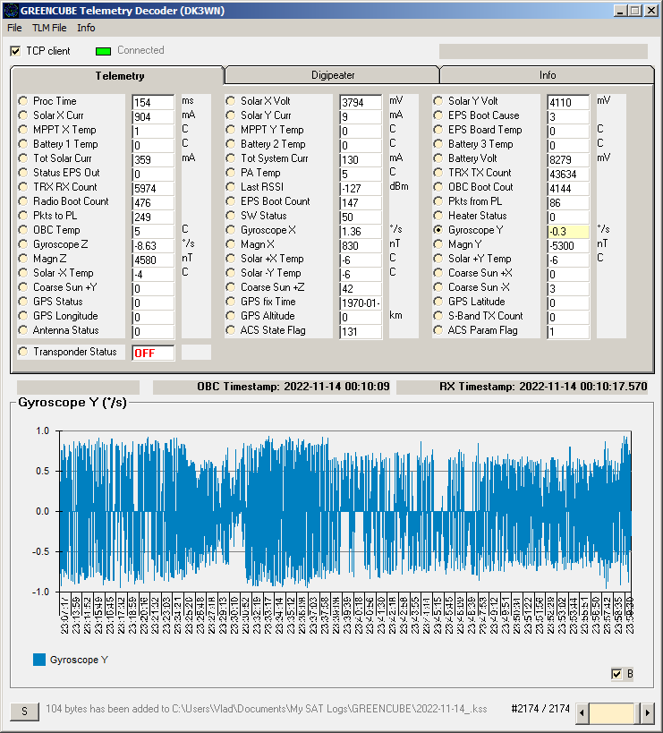Select the Antenna Status radio button
Screen dimensions: 663x733
[23, 330]
